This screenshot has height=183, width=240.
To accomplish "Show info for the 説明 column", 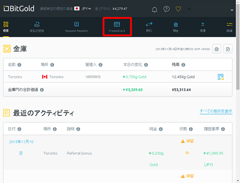I will (78, 129).
